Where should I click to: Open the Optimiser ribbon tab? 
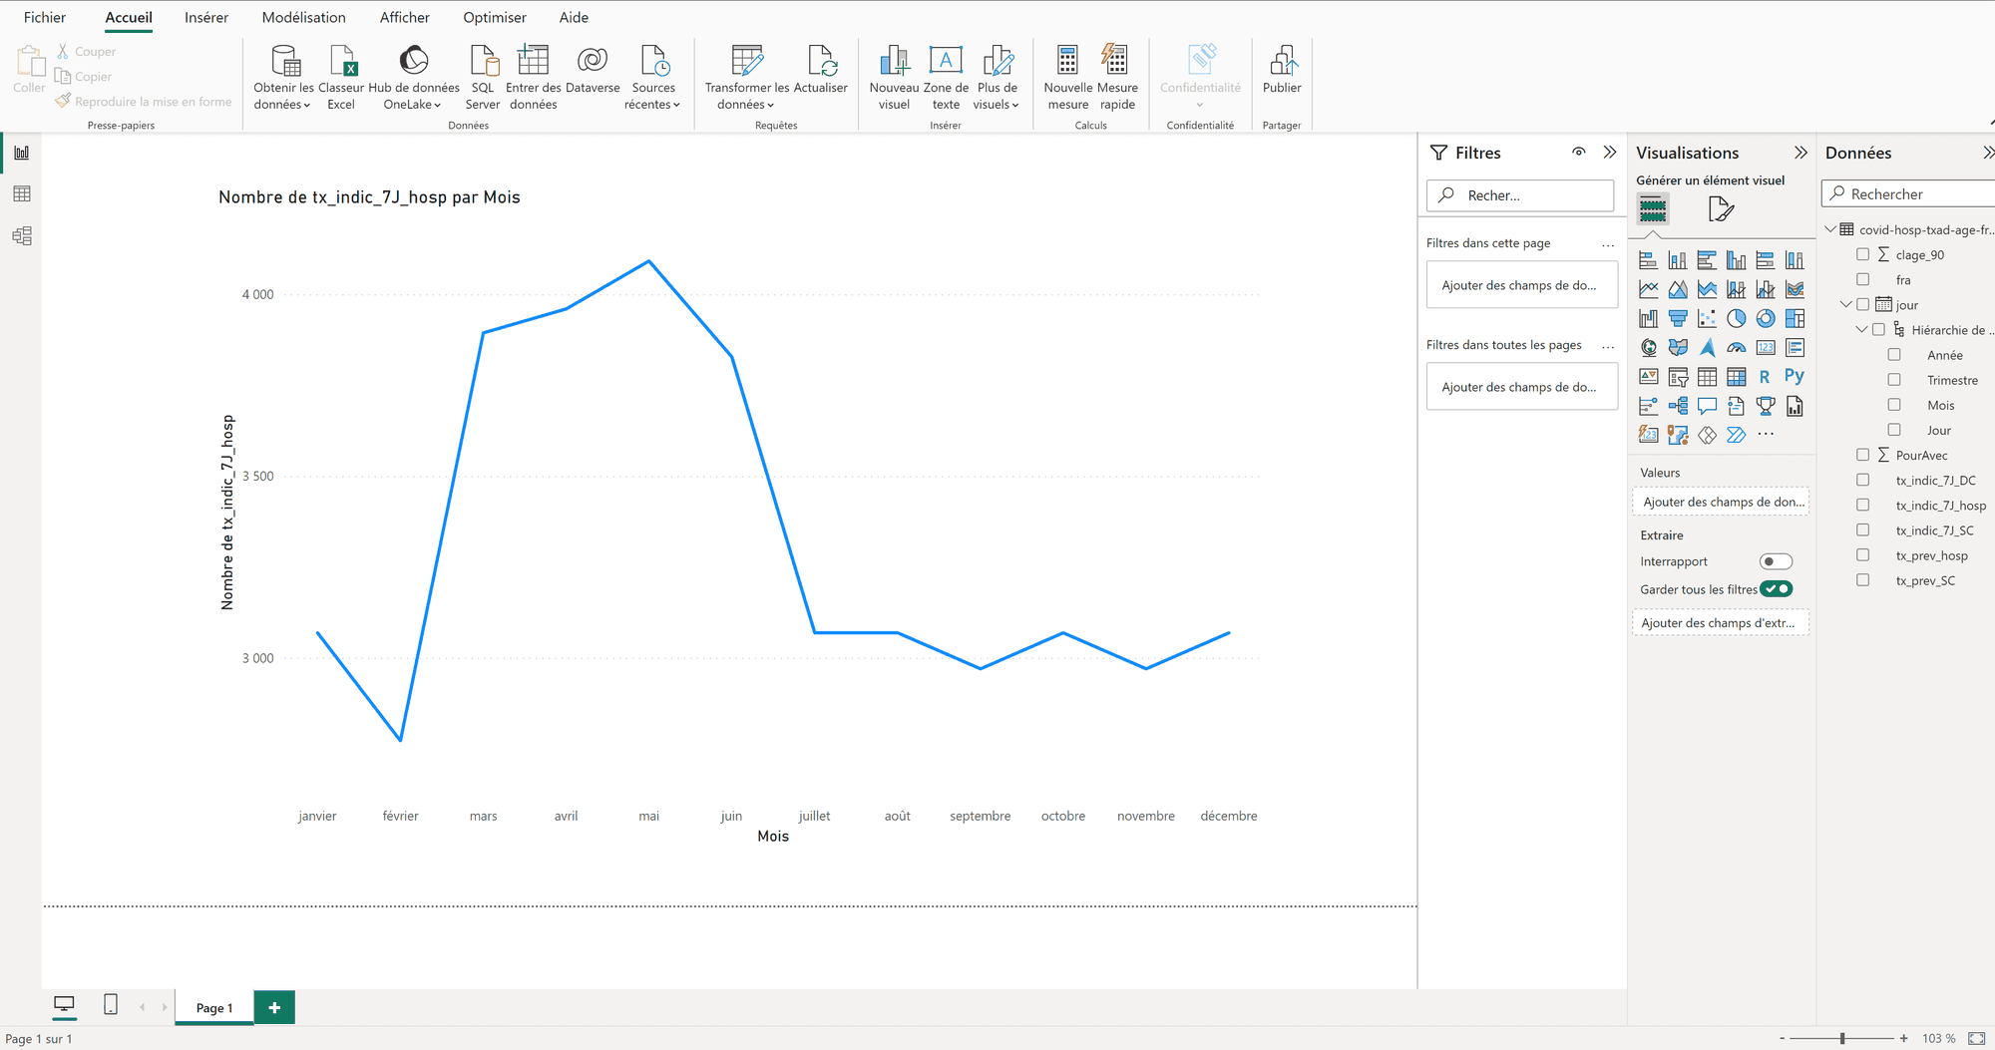[495, 17]
